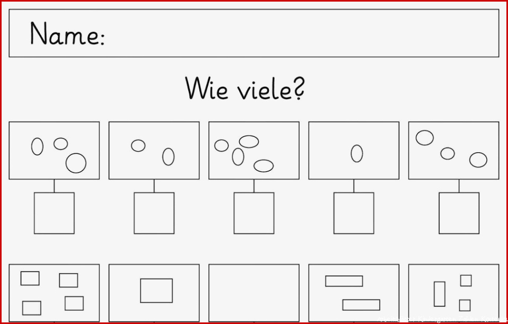The height and width of the screenshot is (324, 508).
Task: Click the single large rectangle in the bottom row
Action: click(x=156, y=291)
